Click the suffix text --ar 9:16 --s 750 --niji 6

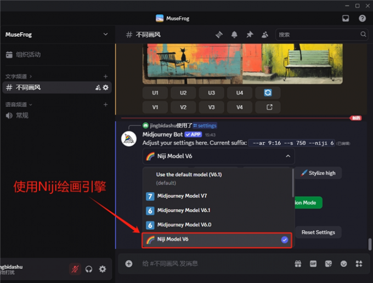click(291, 143)
